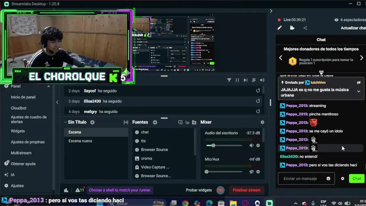The width and height of the screenshot is (366, 206).
Task: Open Cloudbot in the sidebar
Action: (19, 108)
